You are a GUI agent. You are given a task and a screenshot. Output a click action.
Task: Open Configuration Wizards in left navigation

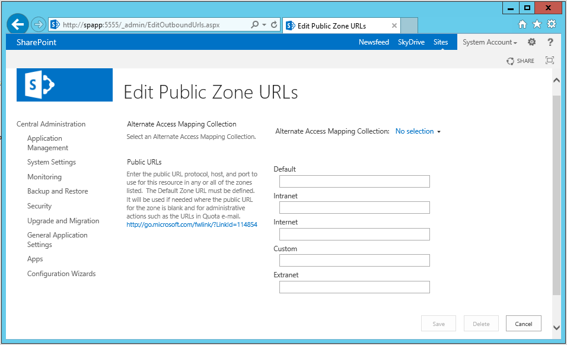(62, 274)
